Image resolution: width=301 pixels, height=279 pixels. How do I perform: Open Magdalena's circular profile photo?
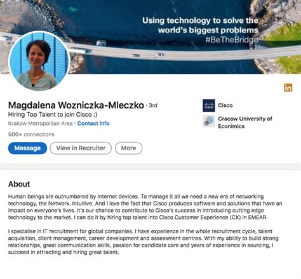(x=39, y=62)
